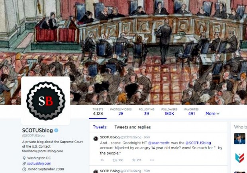
Task: Click the @seanmcdh mention in tweet
Action: (159, 143)
